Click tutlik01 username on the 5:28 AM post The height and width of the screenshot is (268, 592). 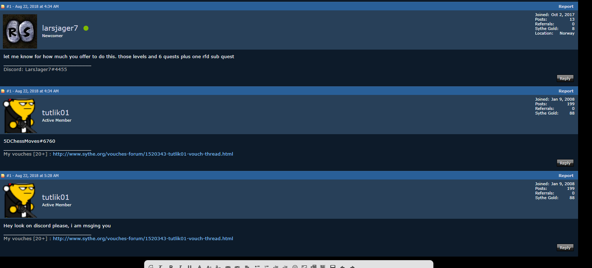(56, 197)
